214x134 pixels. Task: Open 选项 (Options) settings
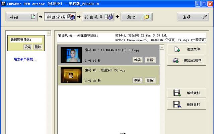[x=193, y=17]
